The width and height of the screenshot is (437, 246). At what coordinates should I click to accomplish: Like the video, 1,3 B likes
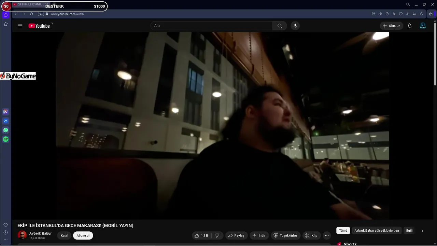[201, 235]
